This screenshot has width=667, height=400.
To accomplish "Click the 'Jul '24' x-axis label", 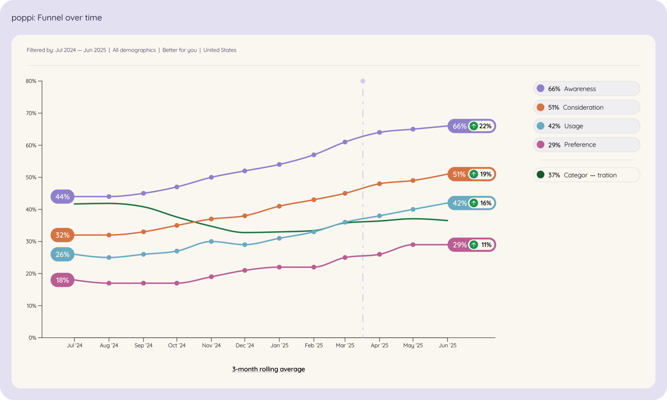I will point(74,345).
